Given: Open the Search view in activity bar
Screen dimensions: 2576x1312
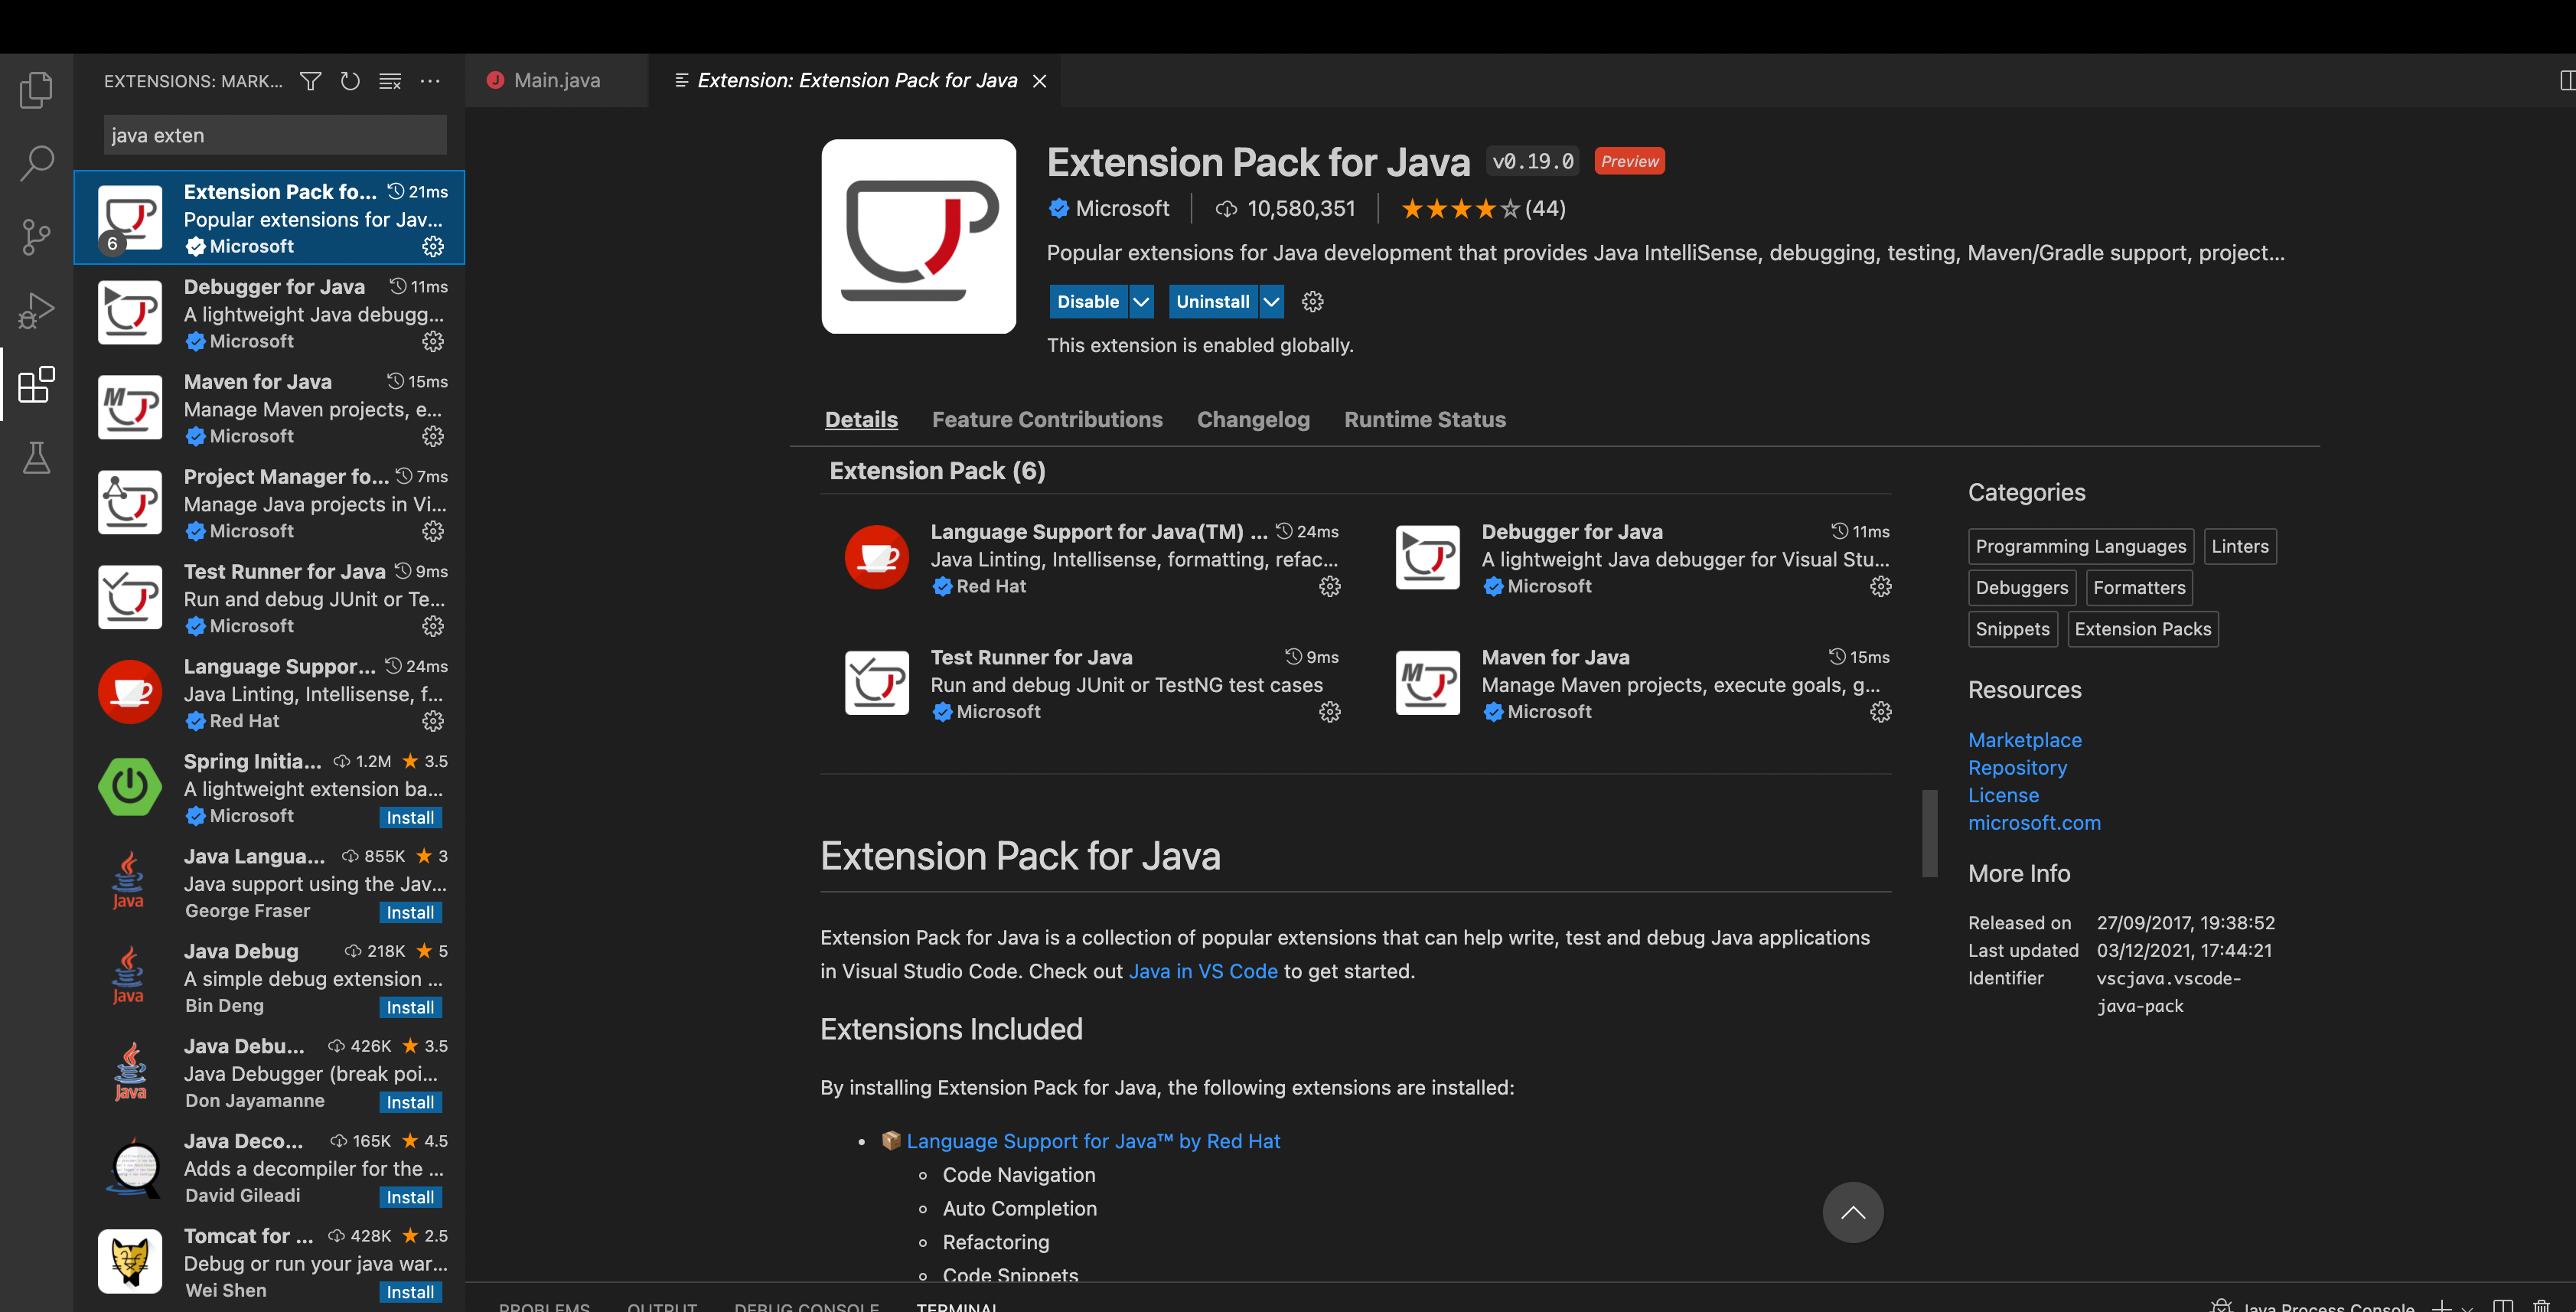Looking at the screenshot, I should coord(36,163).
